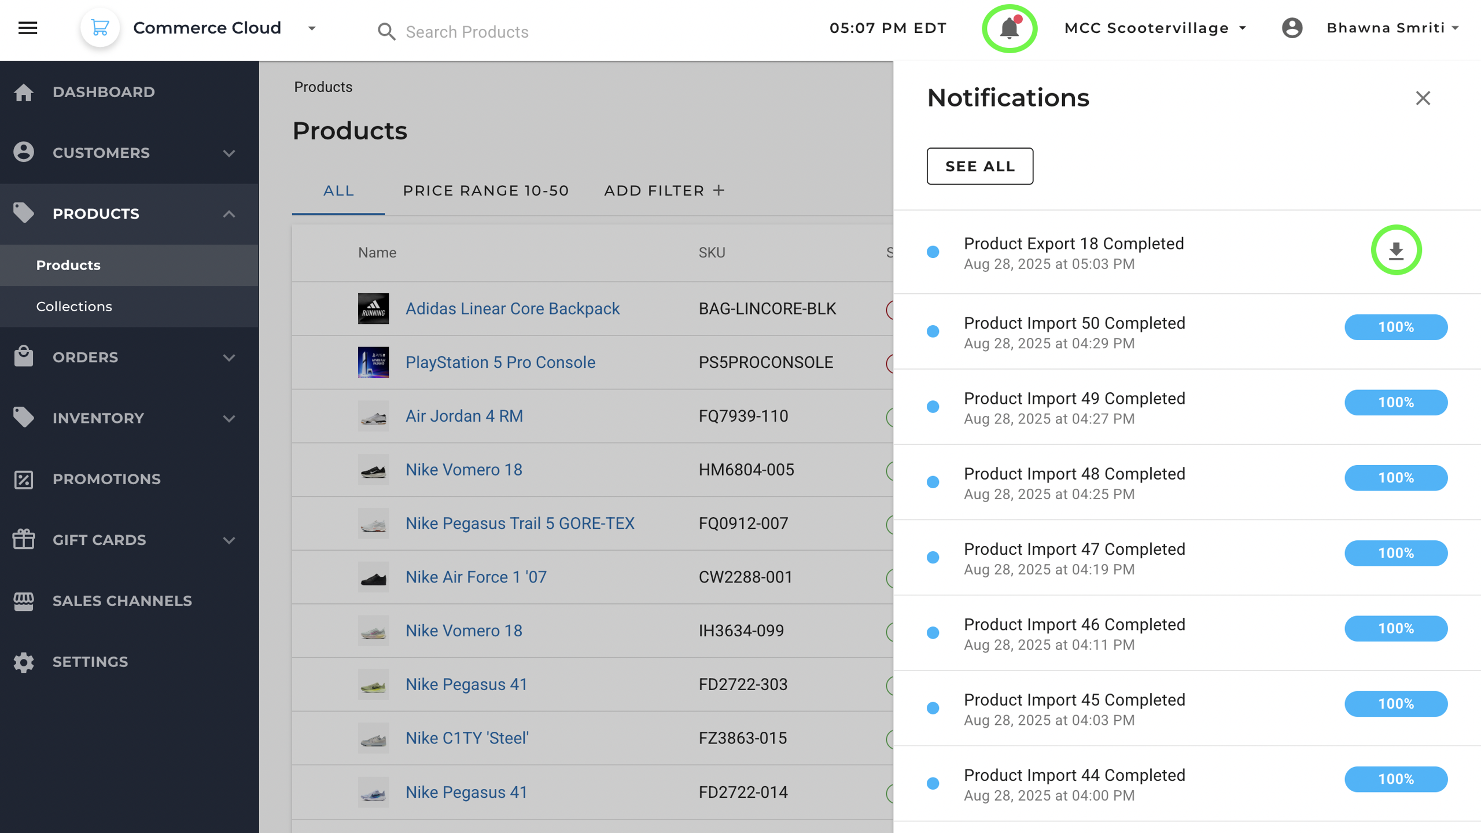Click the Promotions percent icon
The height and width of the screenshot is (833, 1481).
click(x=24, y=479)
